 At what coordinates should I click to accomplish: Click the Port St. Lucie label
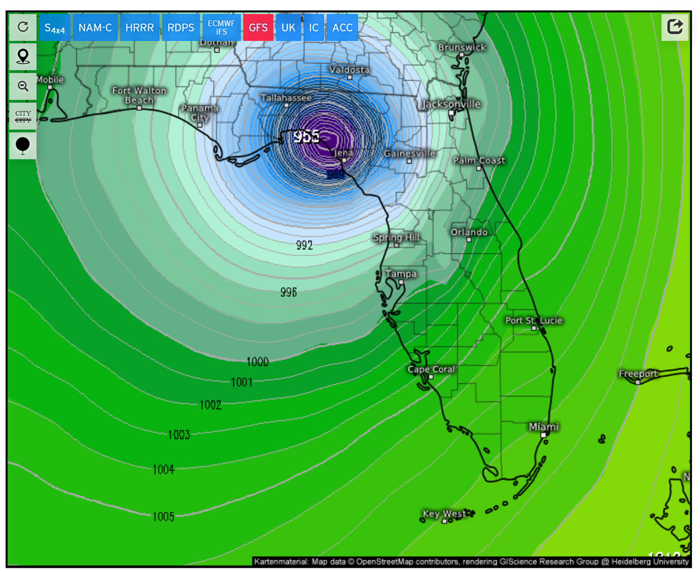pos(534,320)
